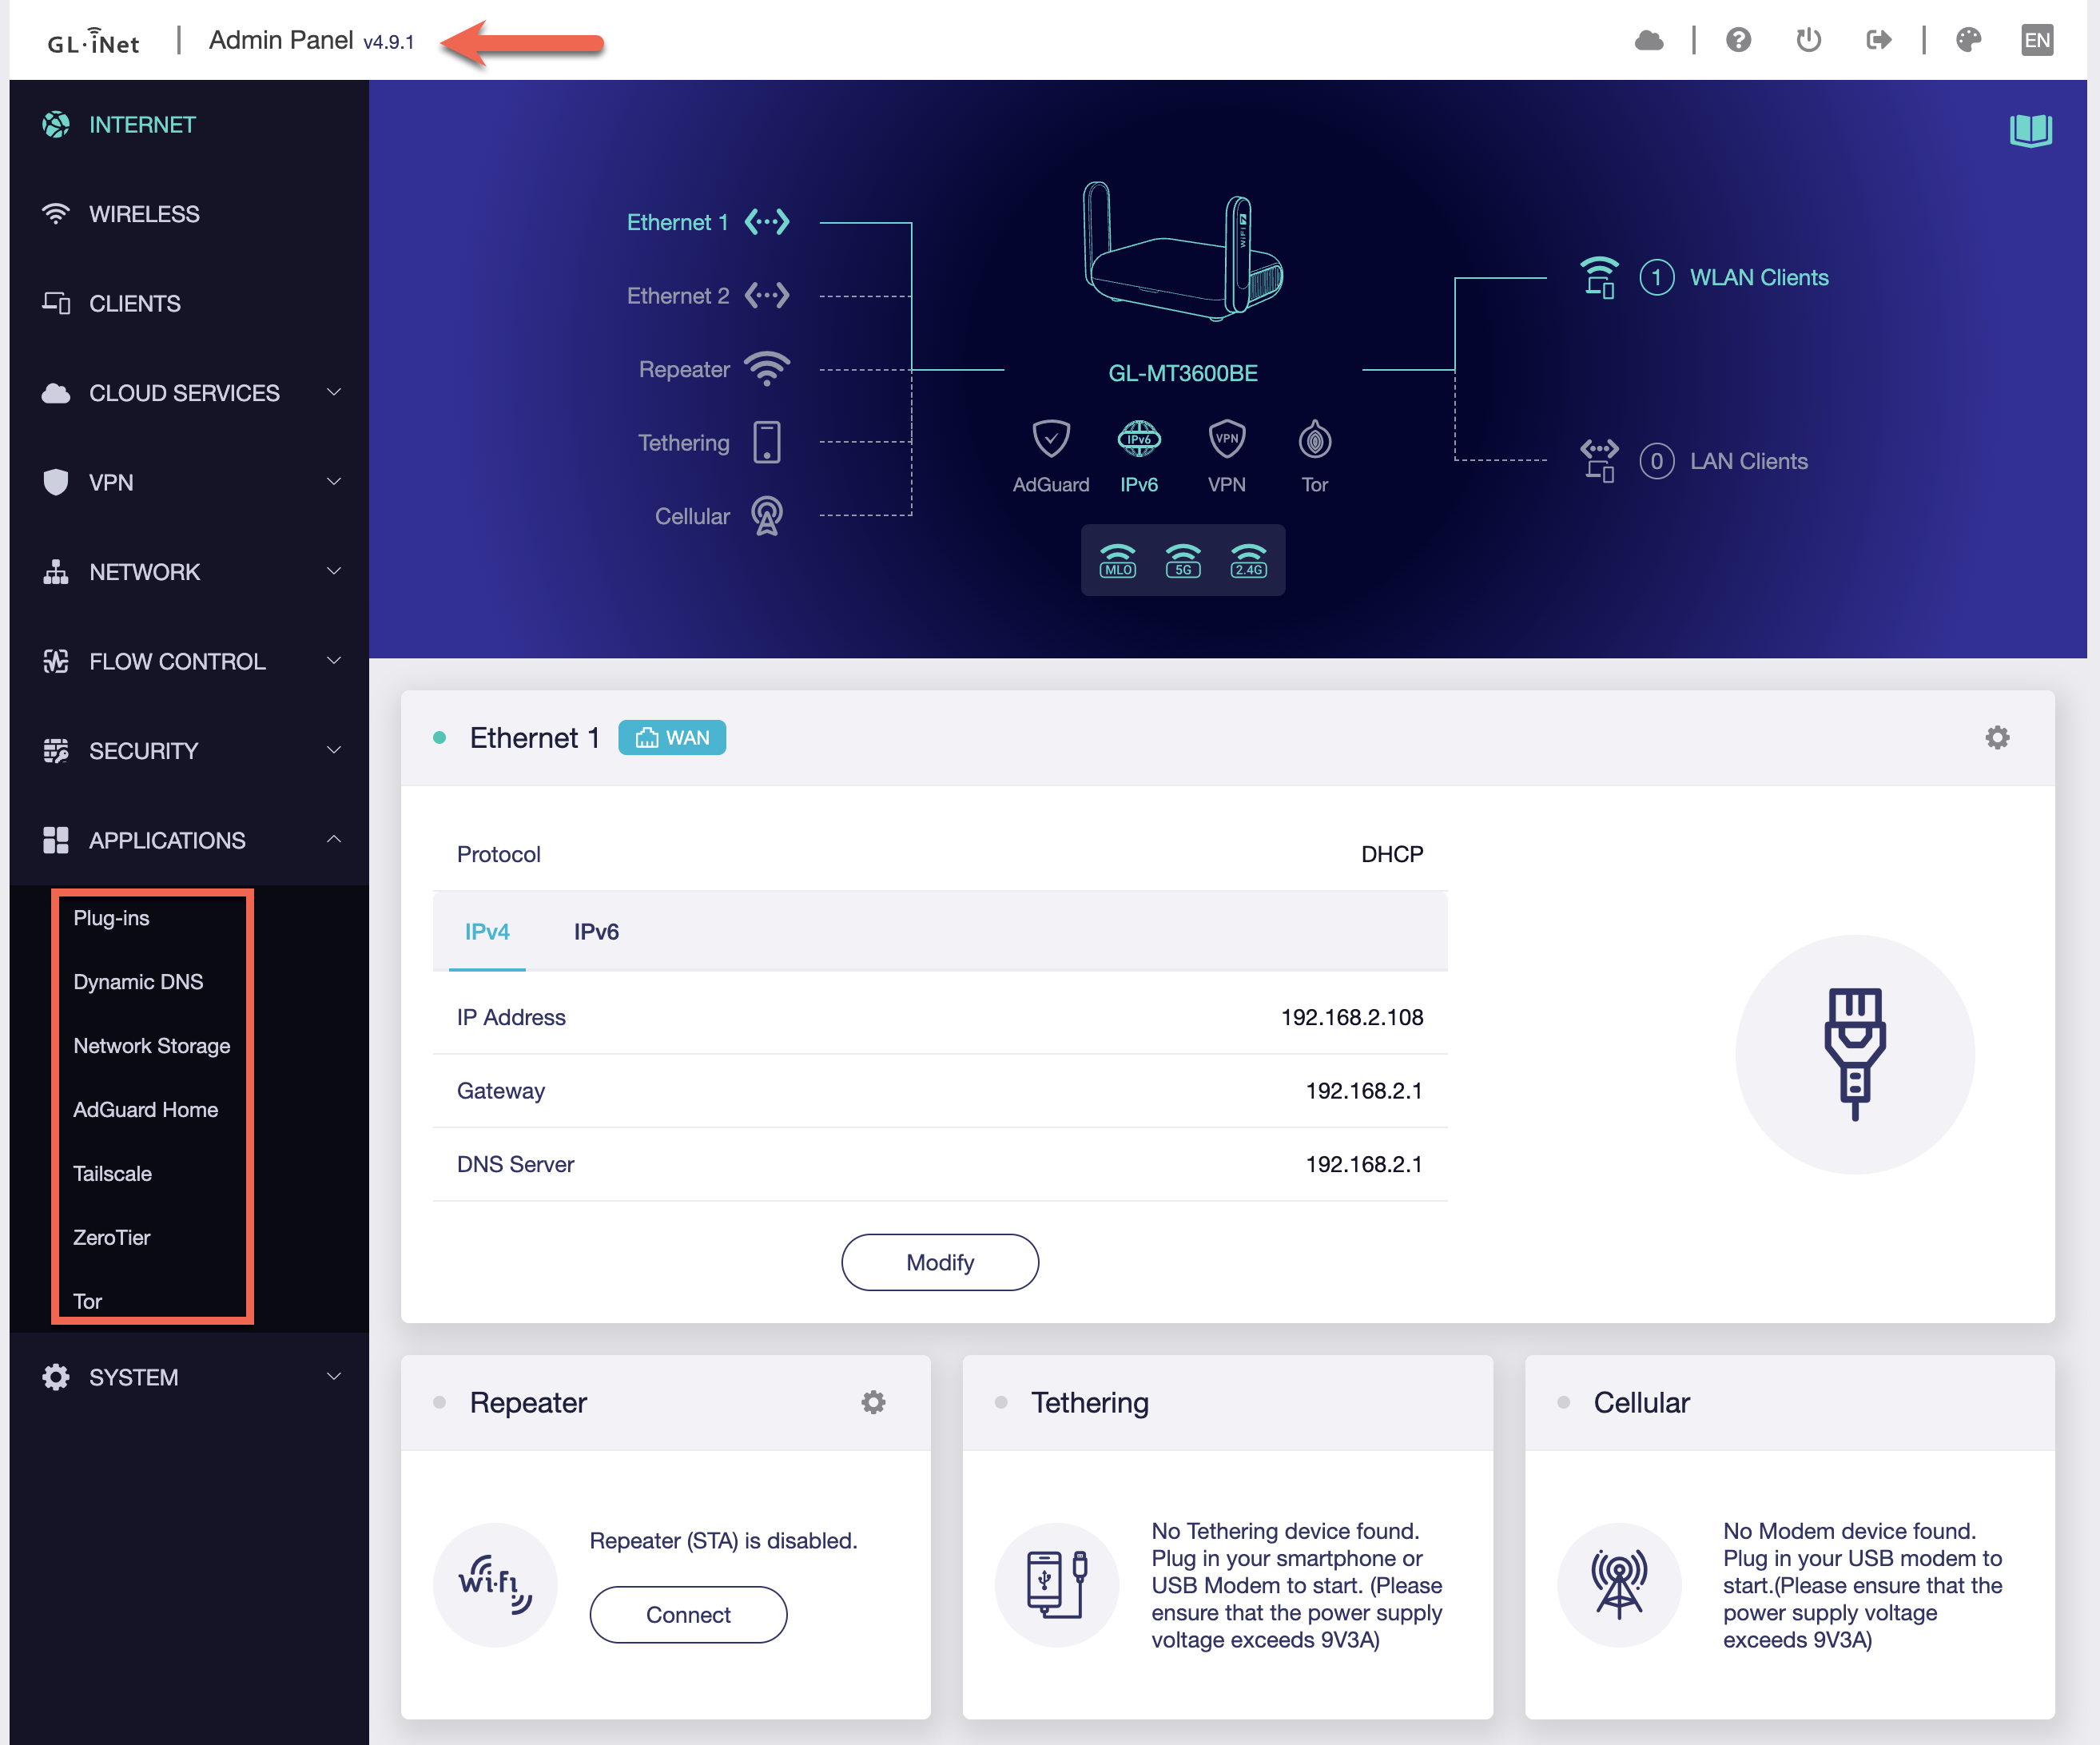
Task: Click "Repeater (STA) is disabled." text
Action: click(723, 1541)
